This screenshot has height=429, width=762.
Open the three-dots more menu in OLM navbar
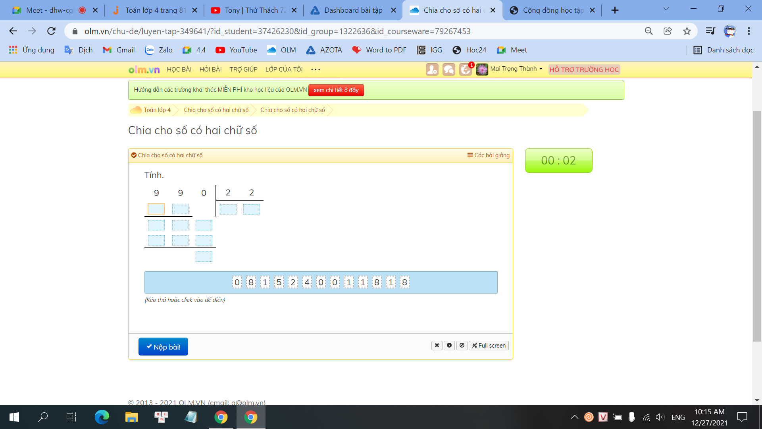pyautogui.click(x=316, y=70)
